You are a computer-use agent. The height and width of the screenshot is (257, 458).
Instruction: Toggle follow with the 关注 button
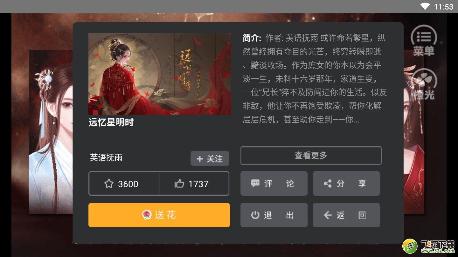[210, 158]
